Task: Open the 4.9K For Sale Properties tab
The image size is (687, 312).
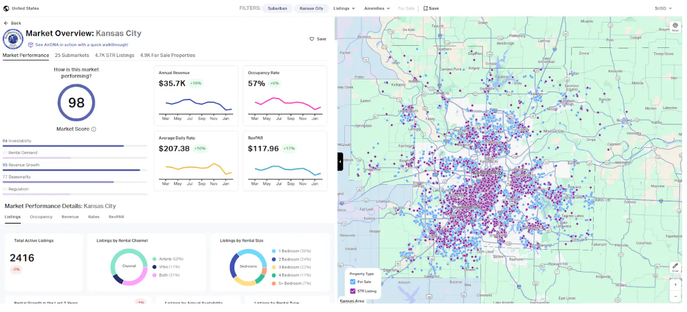Action: tap(167, 55)
